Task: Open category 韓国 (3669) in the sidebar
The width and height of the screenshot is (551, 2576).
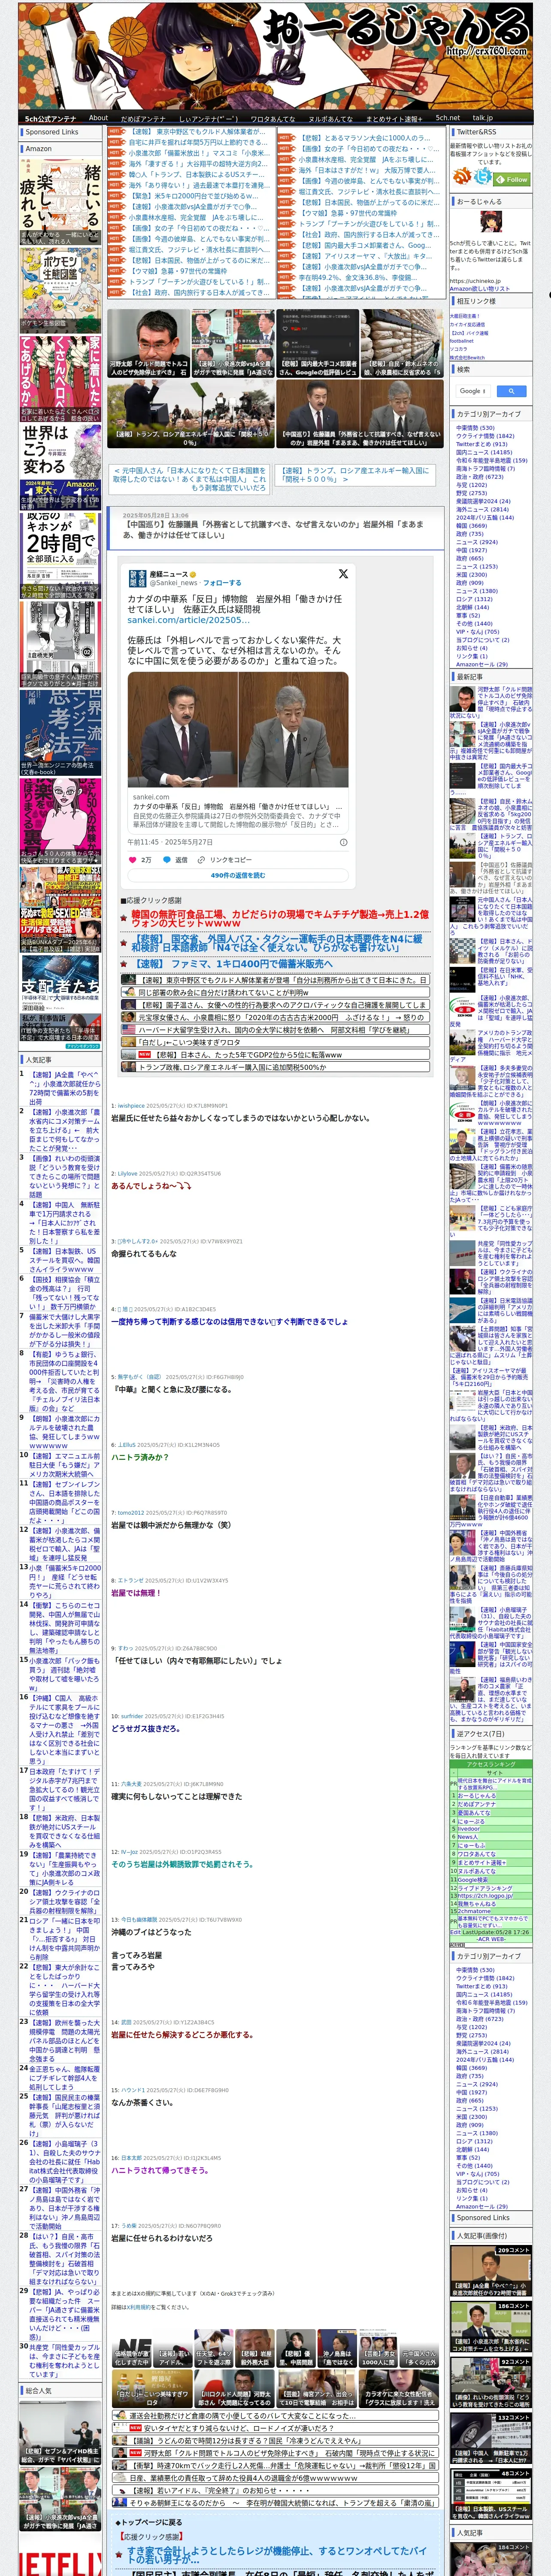Action: [x=472, y=525]
